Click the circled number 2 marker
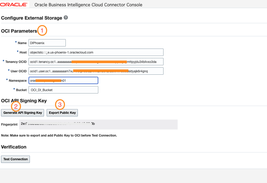 coord(16,106)
